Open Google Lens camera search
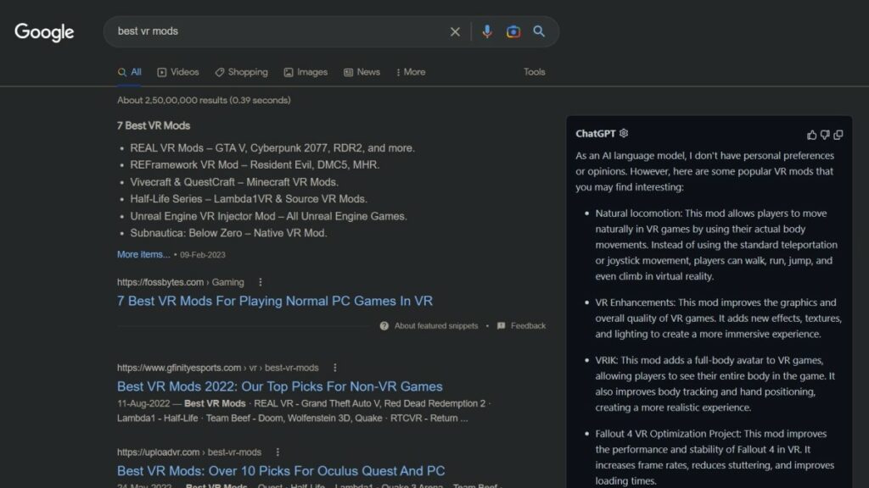 pyautogui.click(x=513, y=31)
